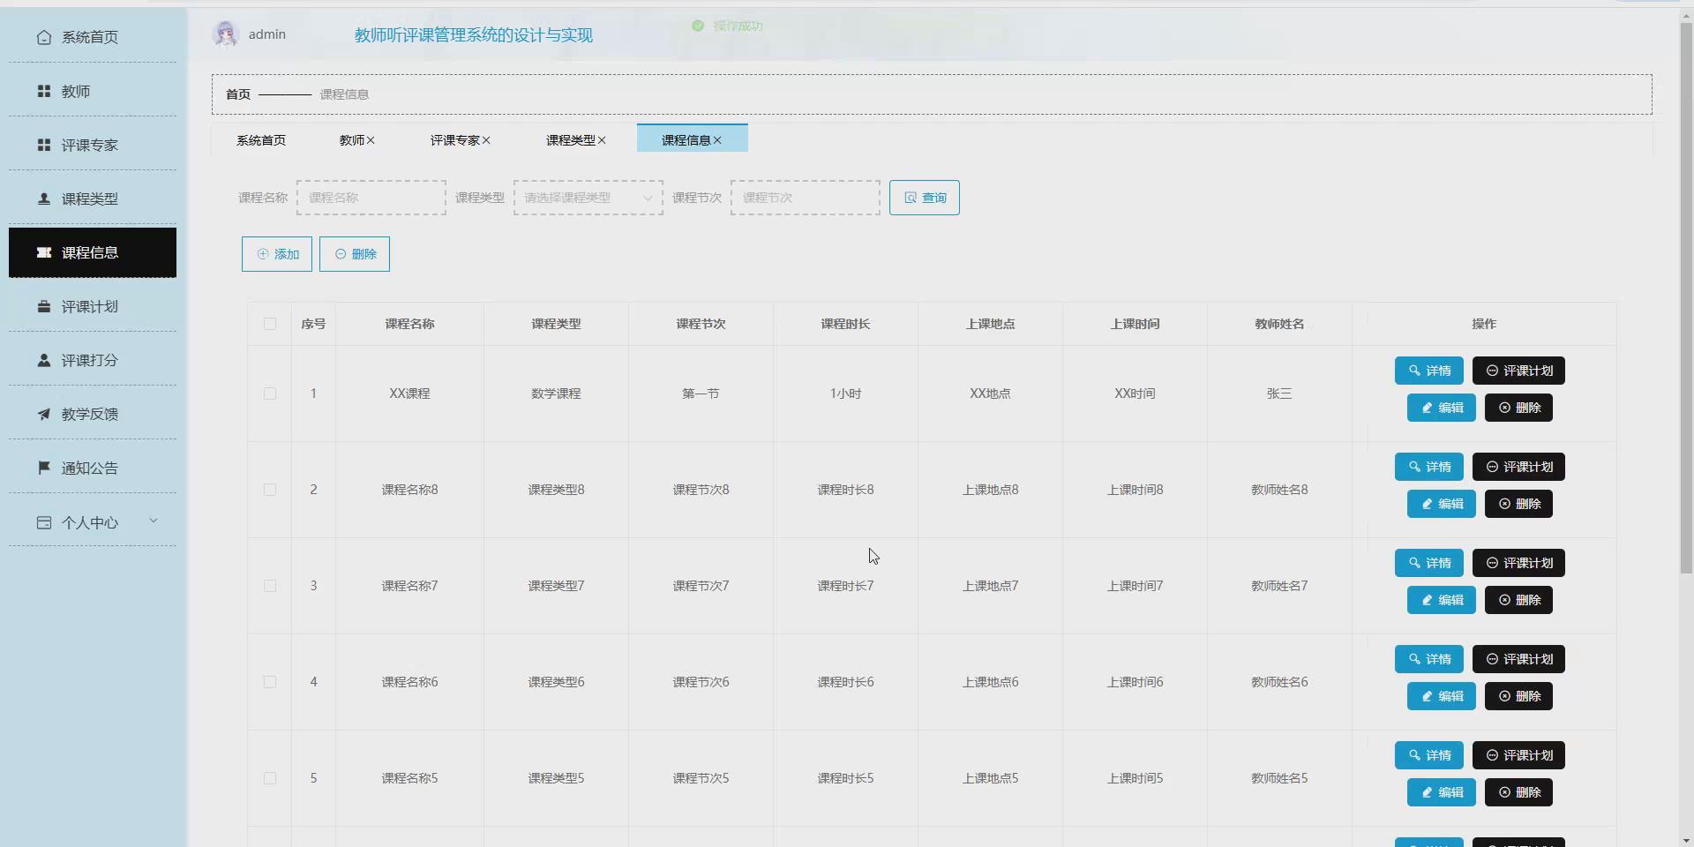Click the 上课时间8 cell

(1135, 490)
